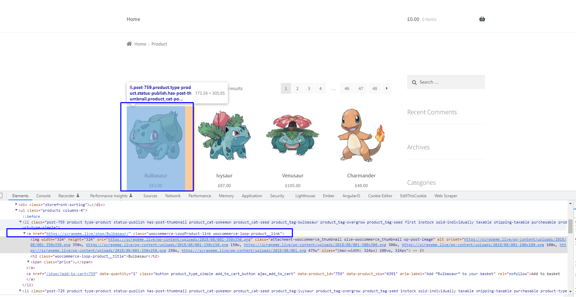This screenshot has width=576, height=297.
Task: Open the Ivysaur product image
Action: [224, 136]
